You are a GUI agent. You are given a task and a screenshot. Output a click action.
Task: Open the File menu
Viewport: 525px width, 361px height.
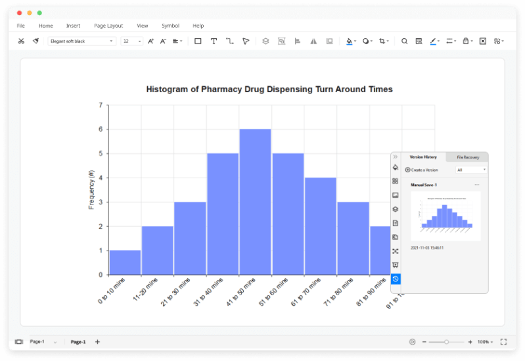[21, 26]
